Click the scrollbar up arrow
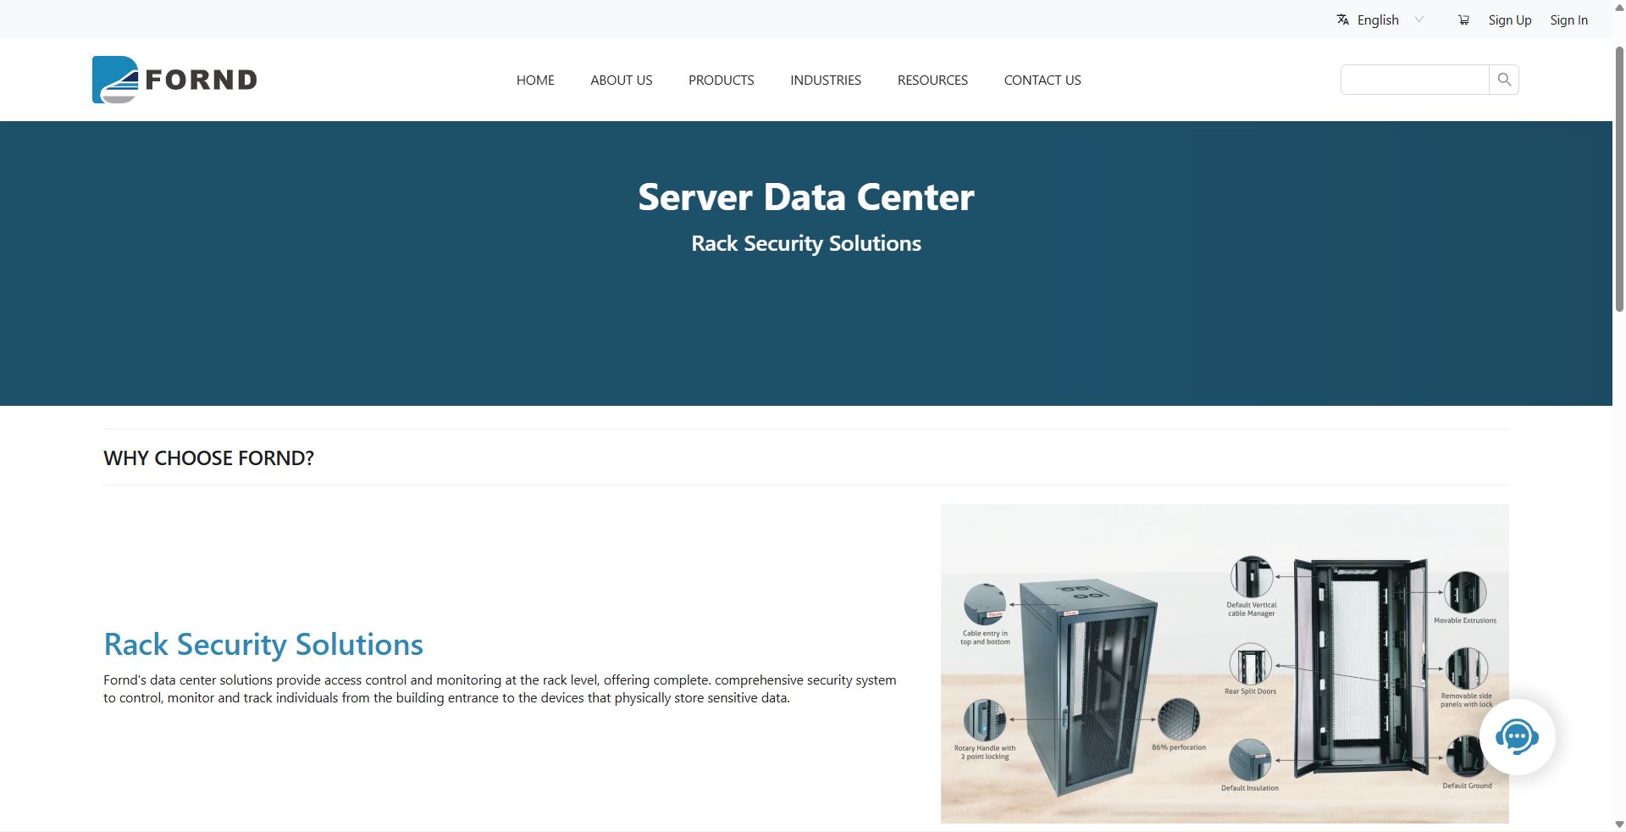Screen dimensions: 1626x832 (1618, 8)
